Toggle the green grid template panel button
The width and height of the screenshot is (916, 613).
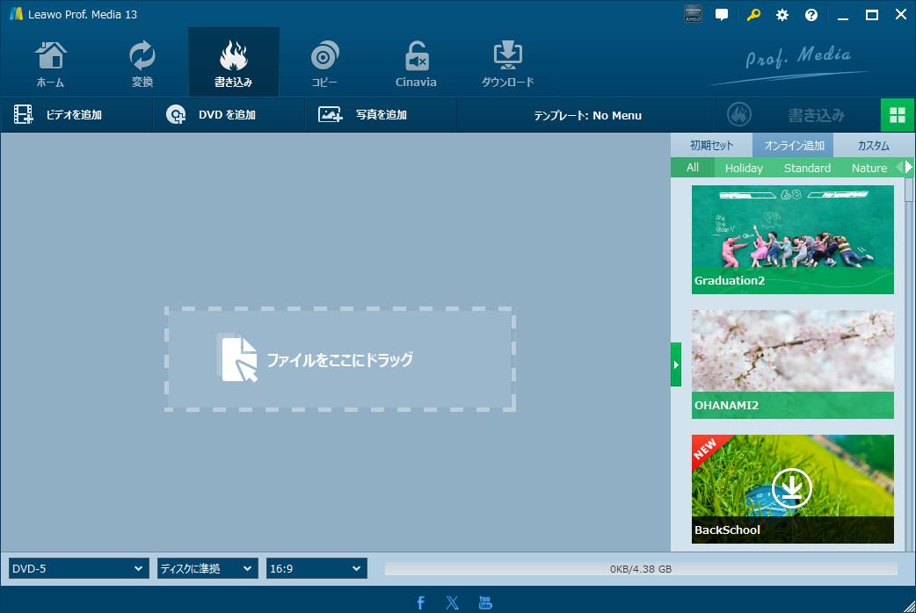(898, 115)
